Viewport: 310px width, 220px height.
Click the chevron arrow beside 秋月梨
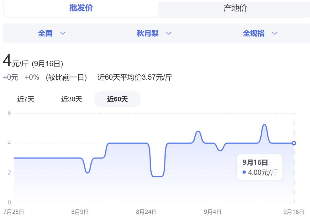coord(169,34)
